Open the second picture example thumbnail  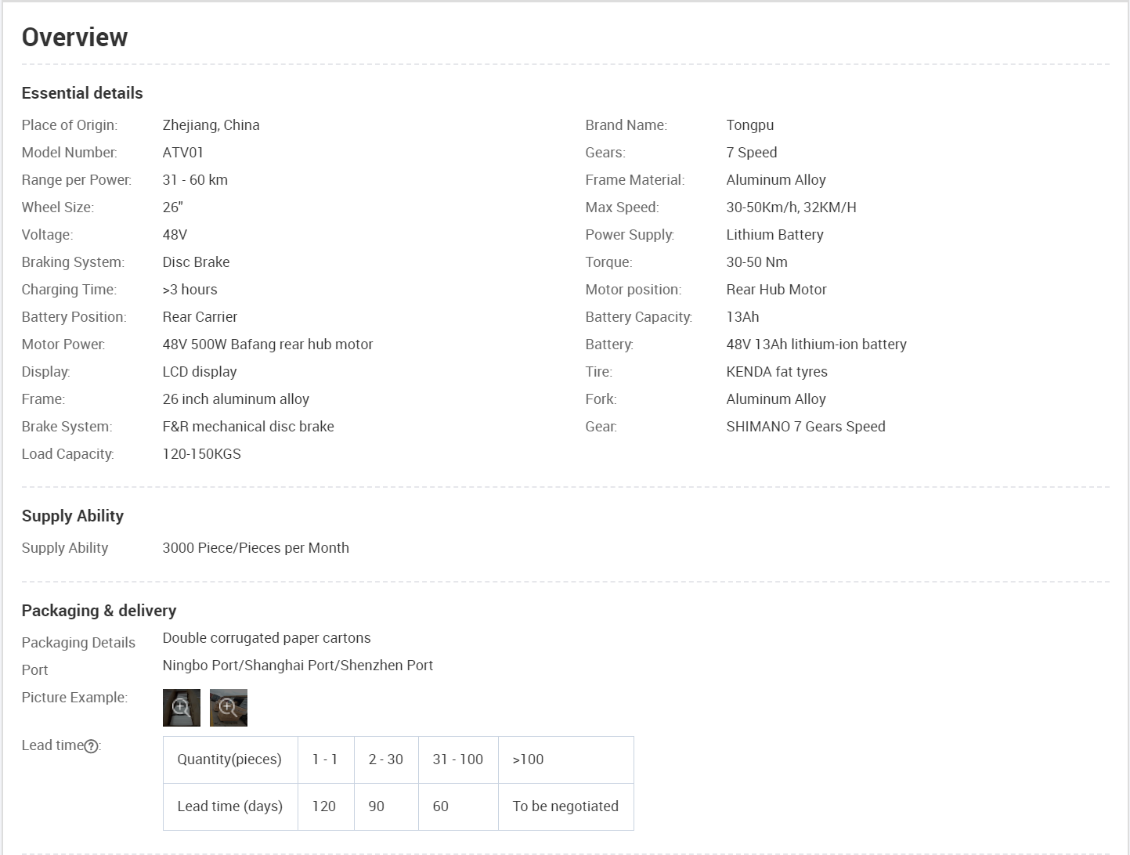tap(228, 708)
